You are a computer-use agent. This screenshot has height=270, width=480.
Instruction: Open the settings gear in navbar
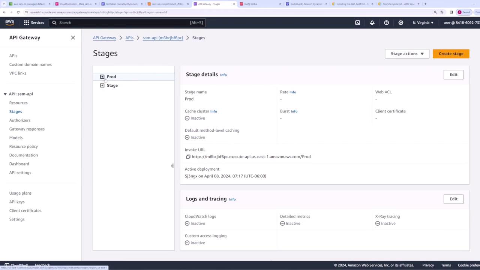pos(400,22)
